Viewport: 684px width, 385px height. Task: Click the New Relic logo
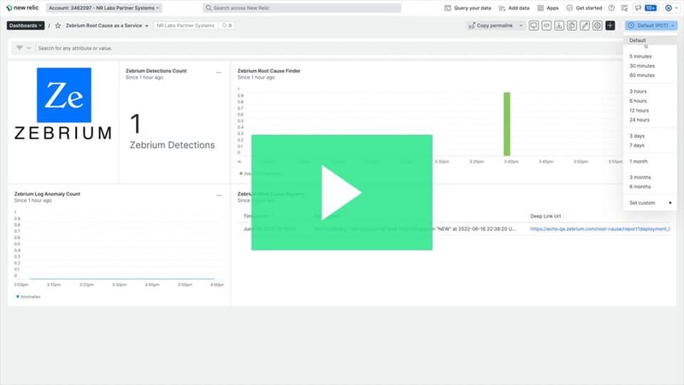(22, 8)
